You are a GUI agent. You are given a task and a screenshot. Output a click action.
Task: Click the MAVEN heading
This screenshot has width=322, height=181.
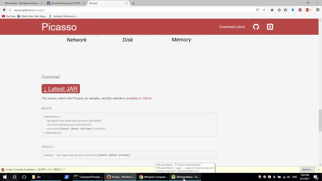coord(46,108)
